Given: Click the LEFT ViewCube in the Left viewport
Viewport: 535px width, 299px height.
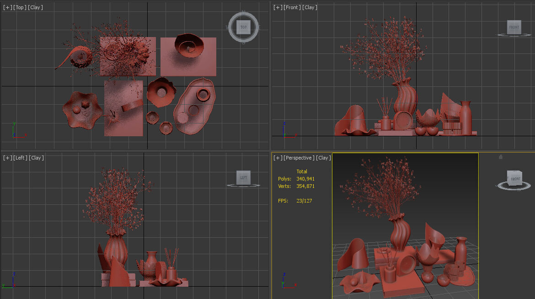Looking at the screenshot, I should (244, 177).
